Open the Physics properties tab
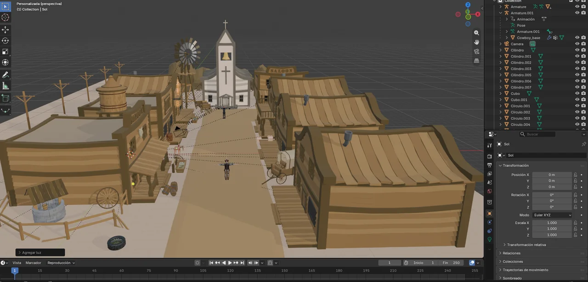Image resolution: width=588 pixels, height=282 pixels. pos(490,222)
